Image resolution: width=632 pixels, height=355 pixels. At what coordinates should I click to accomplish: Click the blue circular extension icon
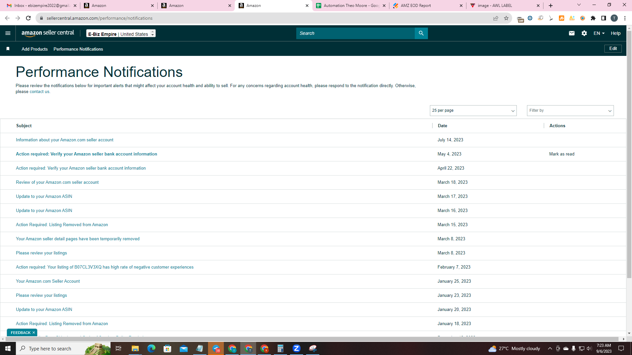(530, 18)
